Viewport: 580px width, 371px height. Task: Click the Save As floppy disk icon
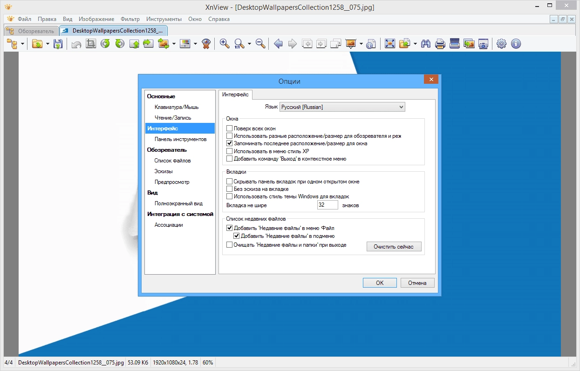[58, 44]
